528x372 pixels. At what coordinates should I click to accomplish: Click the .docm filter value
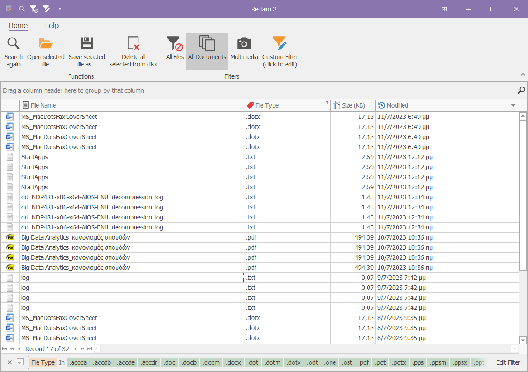coord(211,362)
